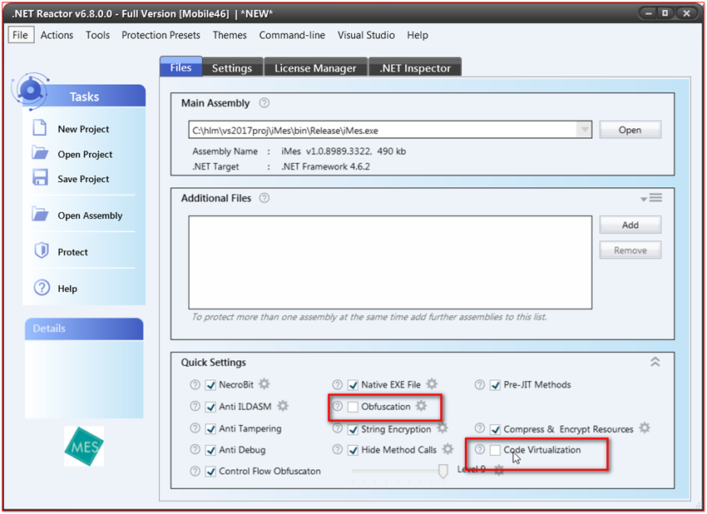Select the Files tab
Screen dimensions: 707x514
[x=180, y=67]
